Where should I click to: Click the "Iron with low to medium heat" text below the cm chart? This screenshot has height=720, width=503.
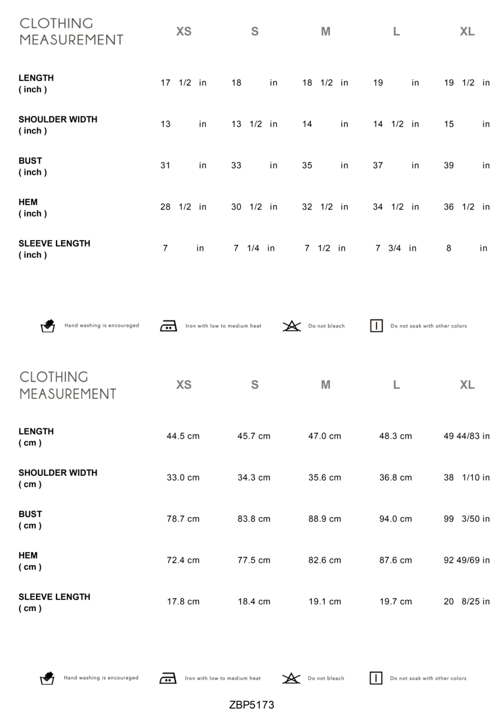point(223,678)
